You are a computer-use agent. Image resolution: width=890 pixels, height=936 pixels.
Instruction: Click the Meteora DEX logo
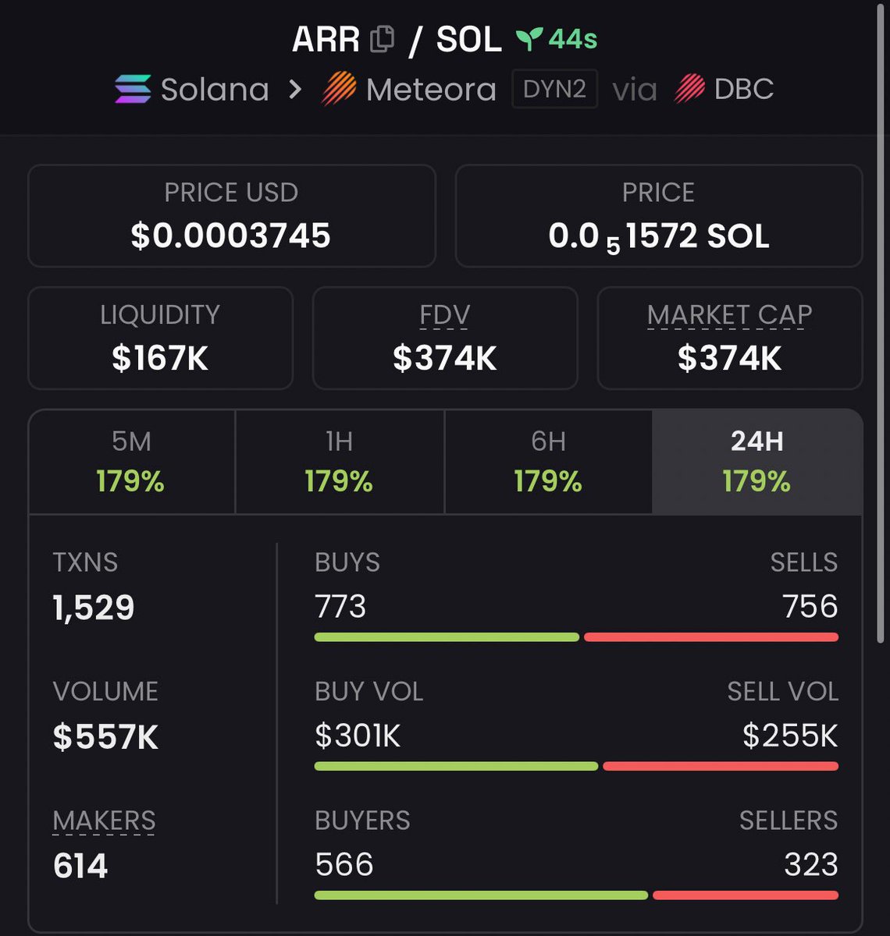(x=339, y=89)
